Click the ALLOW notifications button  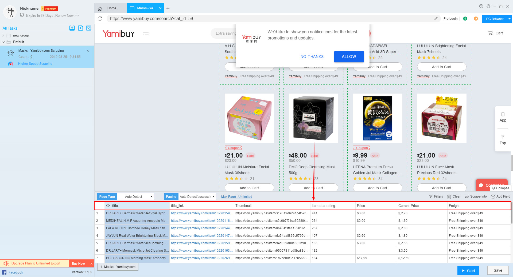(349, 57)
